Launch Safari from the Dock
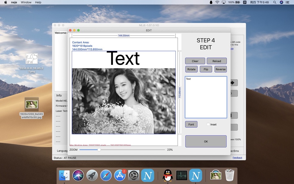 (106, 175)
